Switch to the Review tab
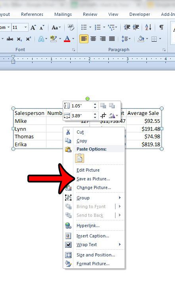This screenshot has width=175, height=304. point(90,14)
